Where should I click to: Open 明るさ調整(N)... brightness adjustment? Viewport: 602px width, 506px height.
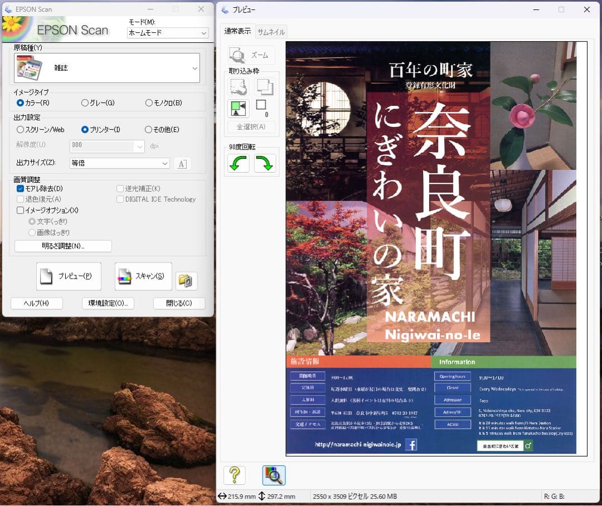63,246
